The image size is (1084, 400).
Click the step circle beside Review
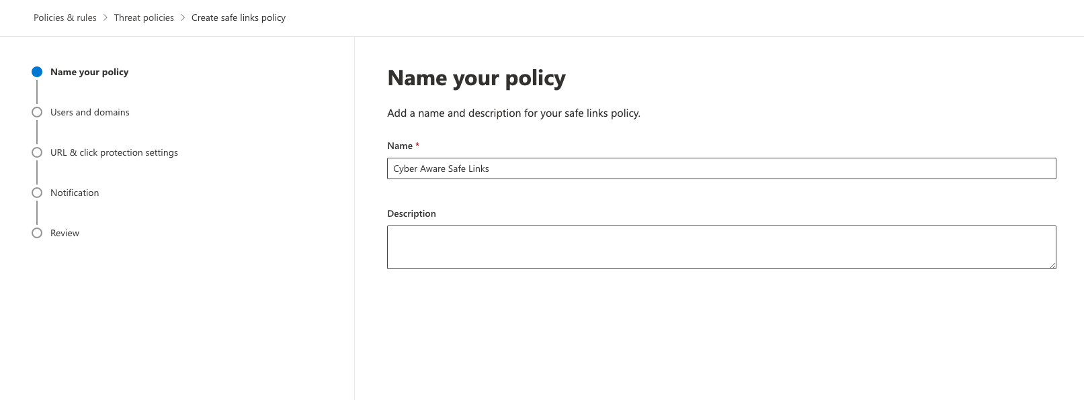pos(37,233)
